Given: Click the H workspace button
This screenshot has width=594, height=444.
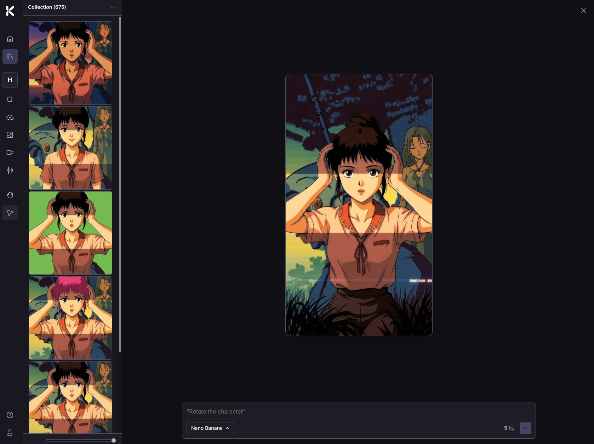Looking at the screenshot, I should (10, 80).
